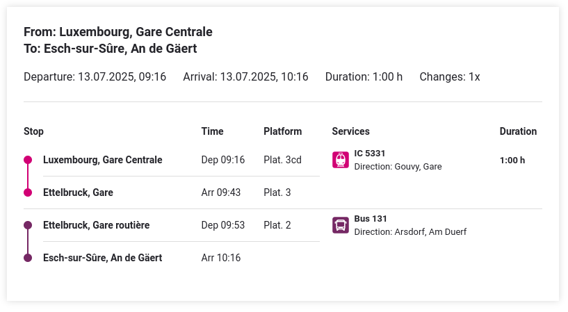This screenshot has height=312, width=568.
Task: Select the Luxembourg, Gare Centrale stop name
Action: coord(102,160)
